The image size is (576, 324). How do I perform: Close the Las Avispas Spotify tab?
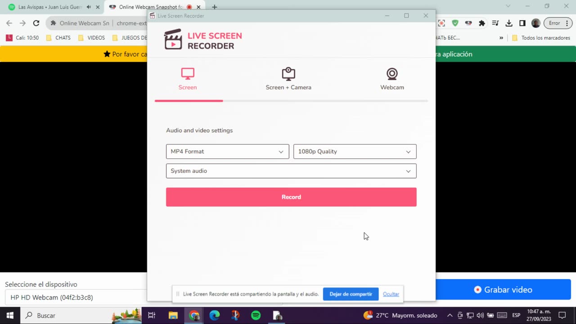pyautogui.click(x=98, y=7)
